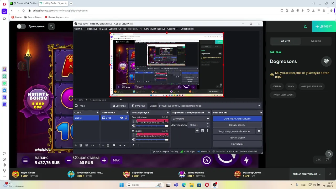Open support headset chat icon
The height and width of the screenshot is (189, 336).
(329, 154)
